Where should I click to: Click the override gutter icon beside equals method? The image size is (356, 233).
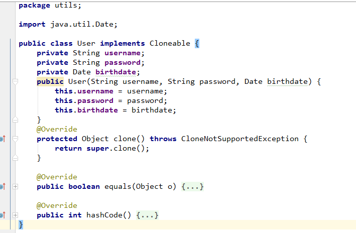pyautogui.click(x=3, y=186)
